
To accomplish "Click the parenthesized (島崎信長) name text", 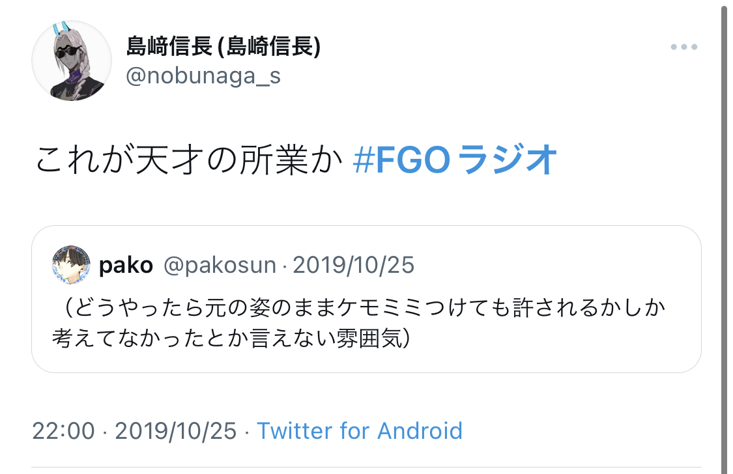I will (268, 47).
